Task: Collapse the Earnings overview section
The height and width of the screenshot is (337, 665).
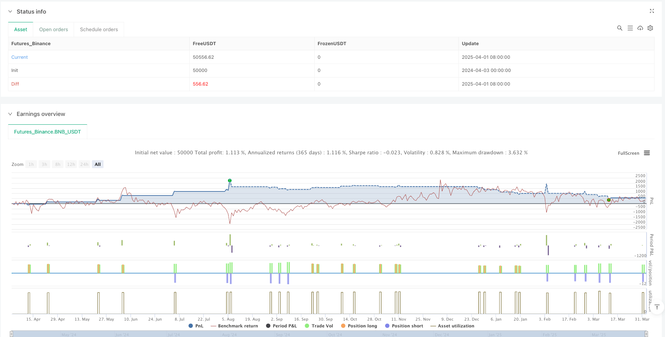Action: point(10,114)
